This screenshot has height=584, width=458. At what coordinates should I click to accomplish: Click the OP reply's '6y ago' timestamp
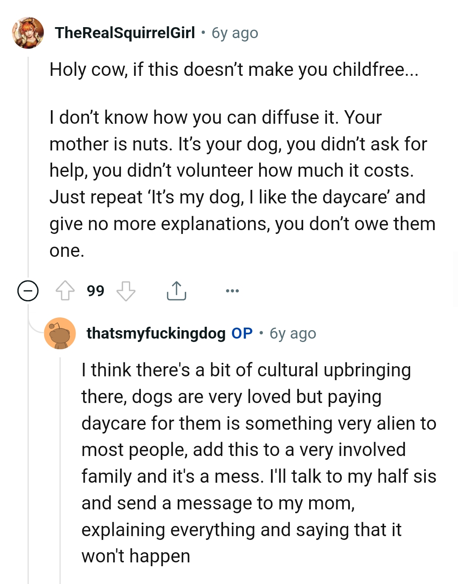pos(293,334)
